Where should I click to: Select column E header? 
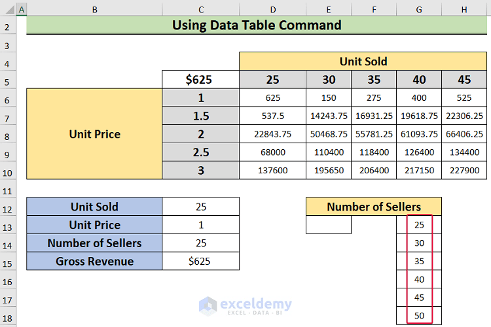329,10
